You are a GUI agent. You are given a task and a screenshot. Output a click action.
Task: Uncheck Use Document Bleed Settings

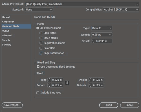click(x=38, y=67)
